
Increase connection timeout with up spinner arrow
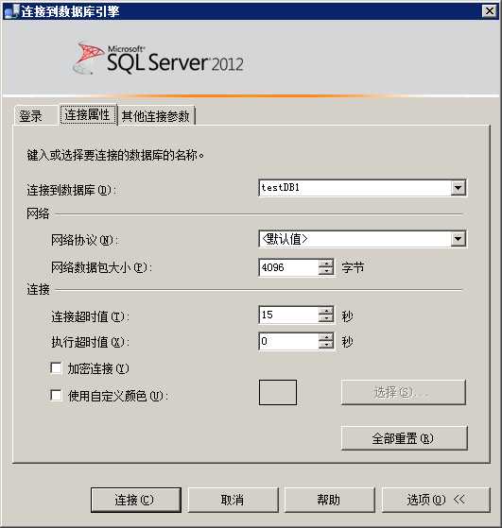pyautogui.click(x=325, y=311)
